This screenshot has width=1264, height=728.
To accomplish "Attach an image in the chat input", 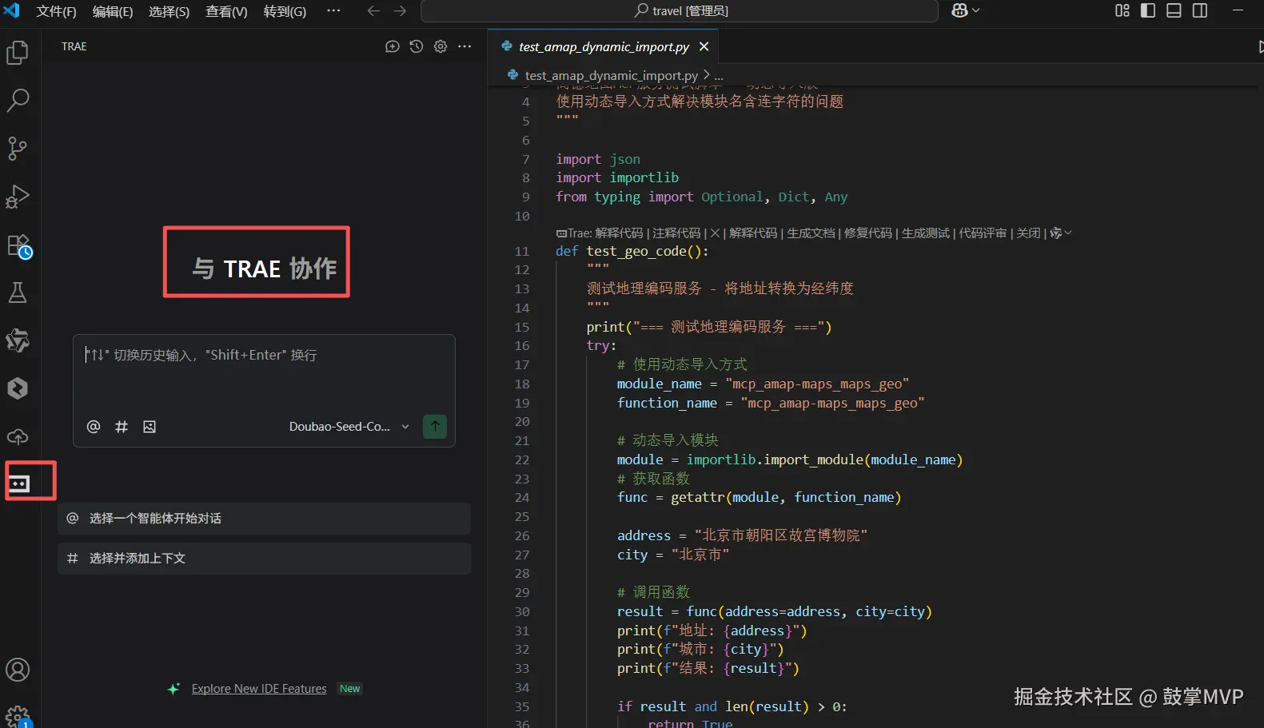I will pos(150,427).
